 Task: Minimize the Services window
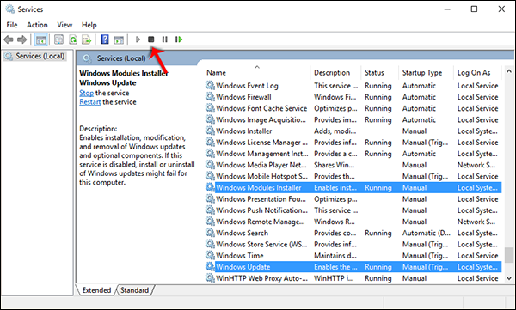pos(447,9)
